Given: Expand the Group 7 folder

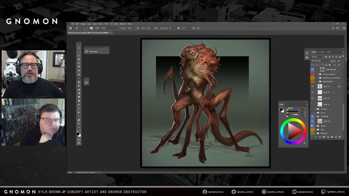Looking at the screenshot, I should tap(316, 126).
